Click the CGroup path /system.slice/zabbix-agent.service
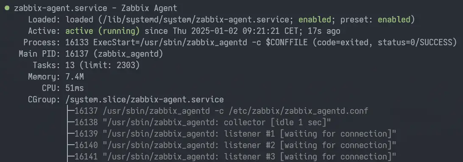 (x=145, y=99)
